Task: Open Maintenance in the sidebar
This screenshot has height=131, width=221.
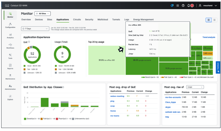Action: point(10,77)
